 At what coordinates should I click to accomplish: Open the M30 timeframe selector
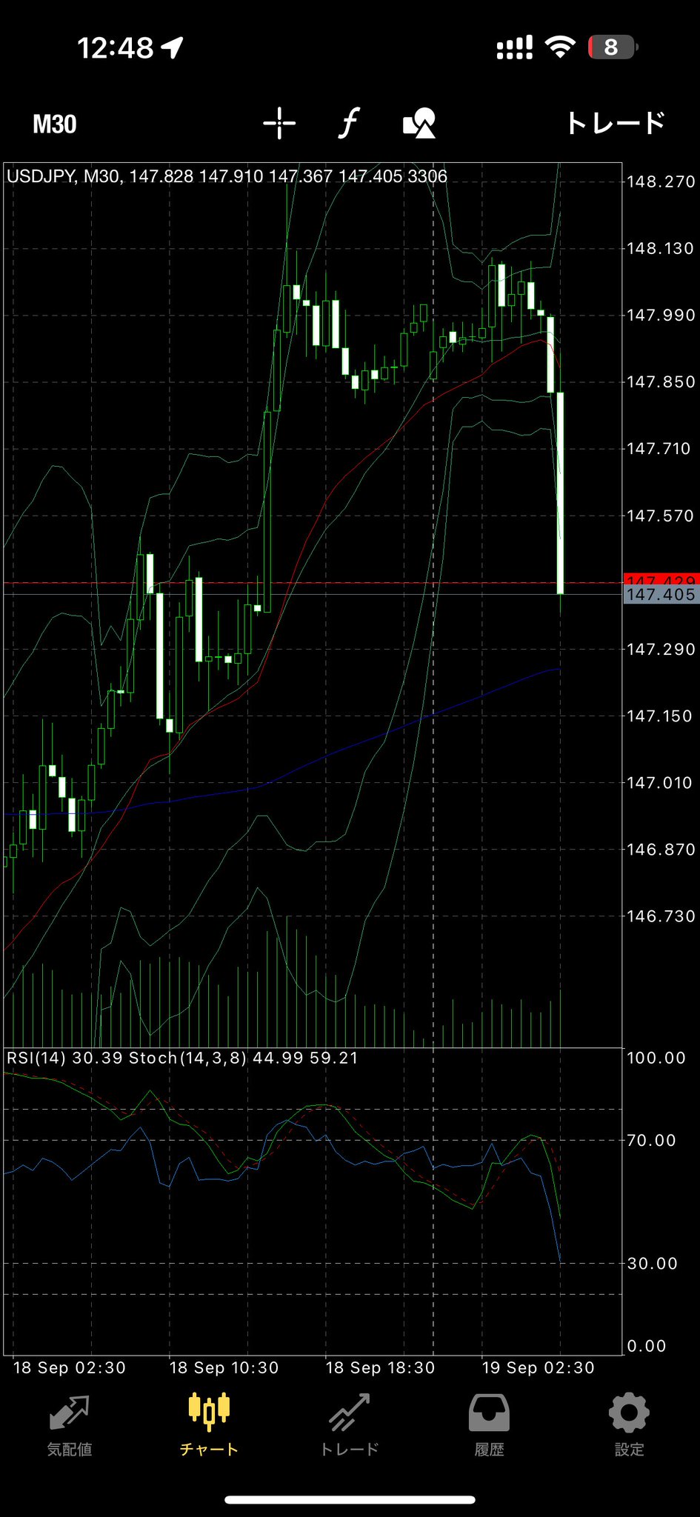55,124
